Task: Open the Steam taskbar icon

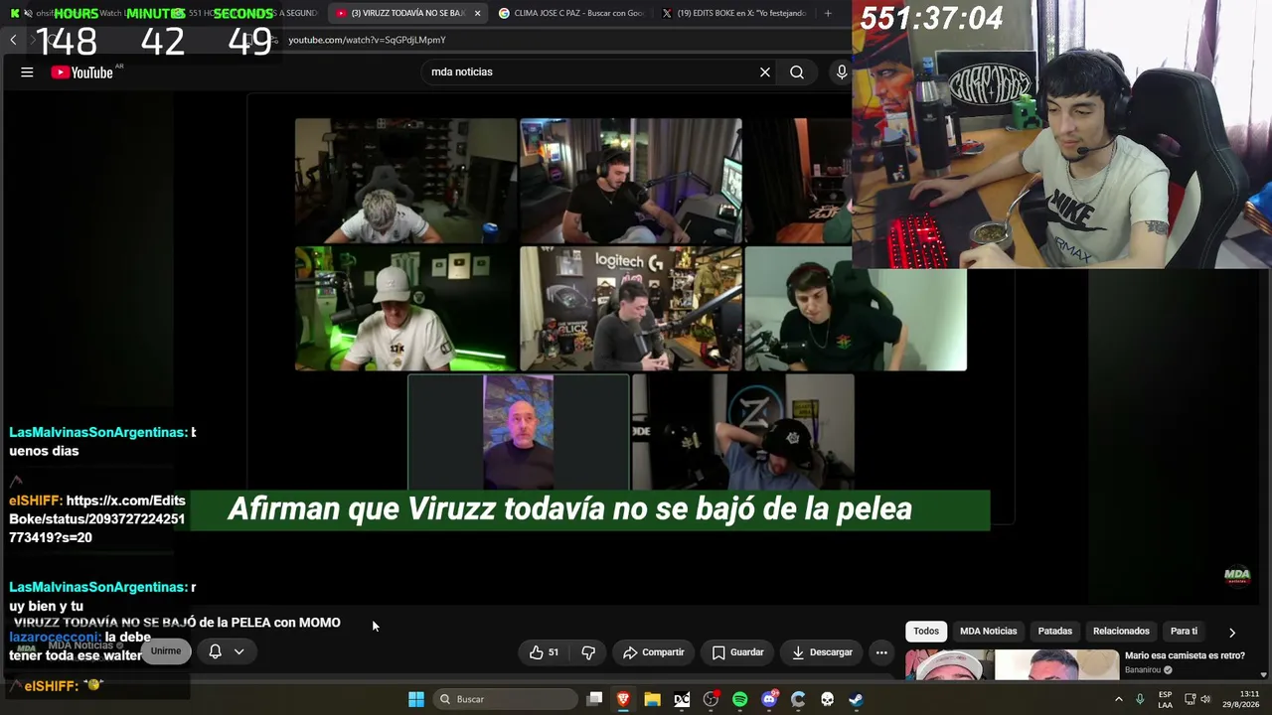Action: [x=856, y=699]
